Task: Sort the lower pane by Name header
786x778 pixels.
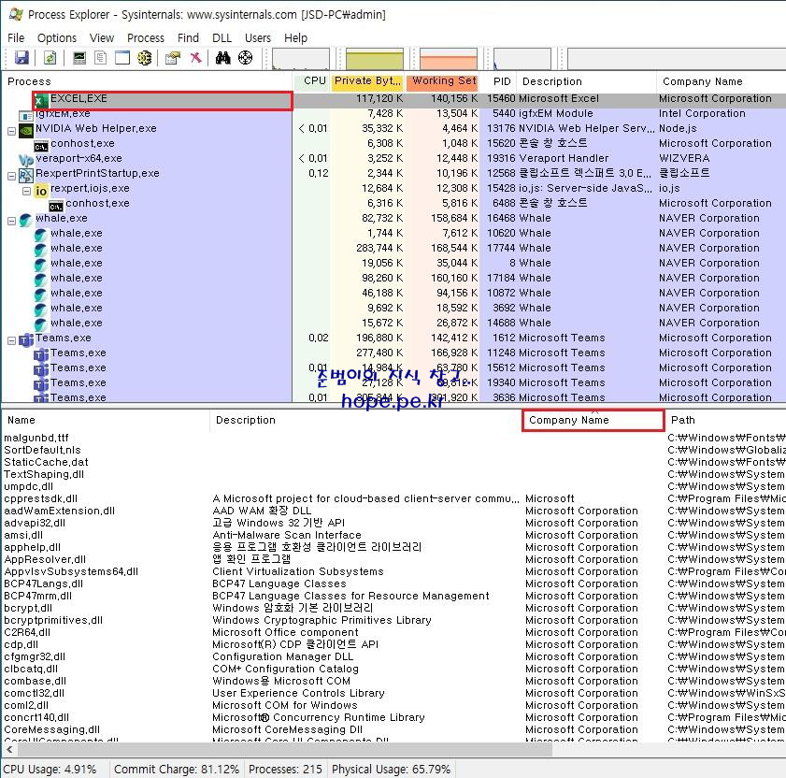Action: coord(106,421)
